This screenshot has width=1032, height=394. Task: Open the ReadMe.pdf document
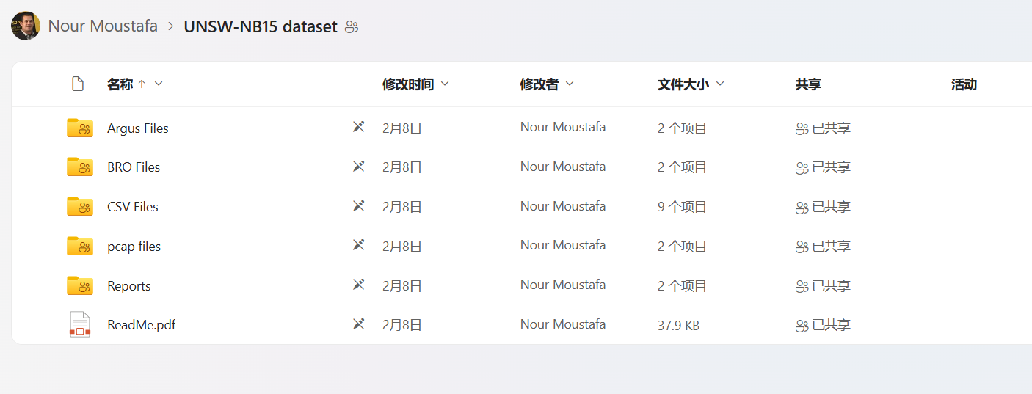141,325
